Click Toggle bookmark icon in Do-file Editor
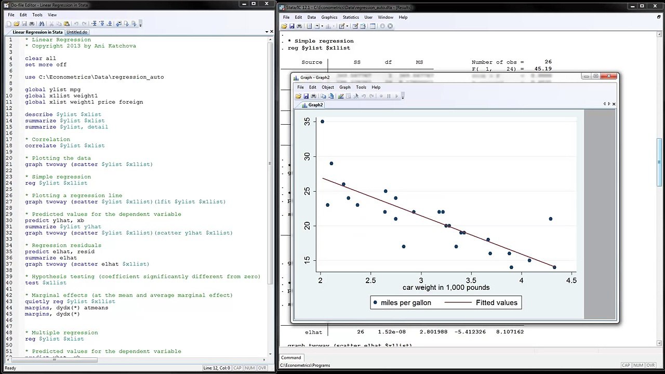This screenshot has width=665, height=374. tap(94, 23)
